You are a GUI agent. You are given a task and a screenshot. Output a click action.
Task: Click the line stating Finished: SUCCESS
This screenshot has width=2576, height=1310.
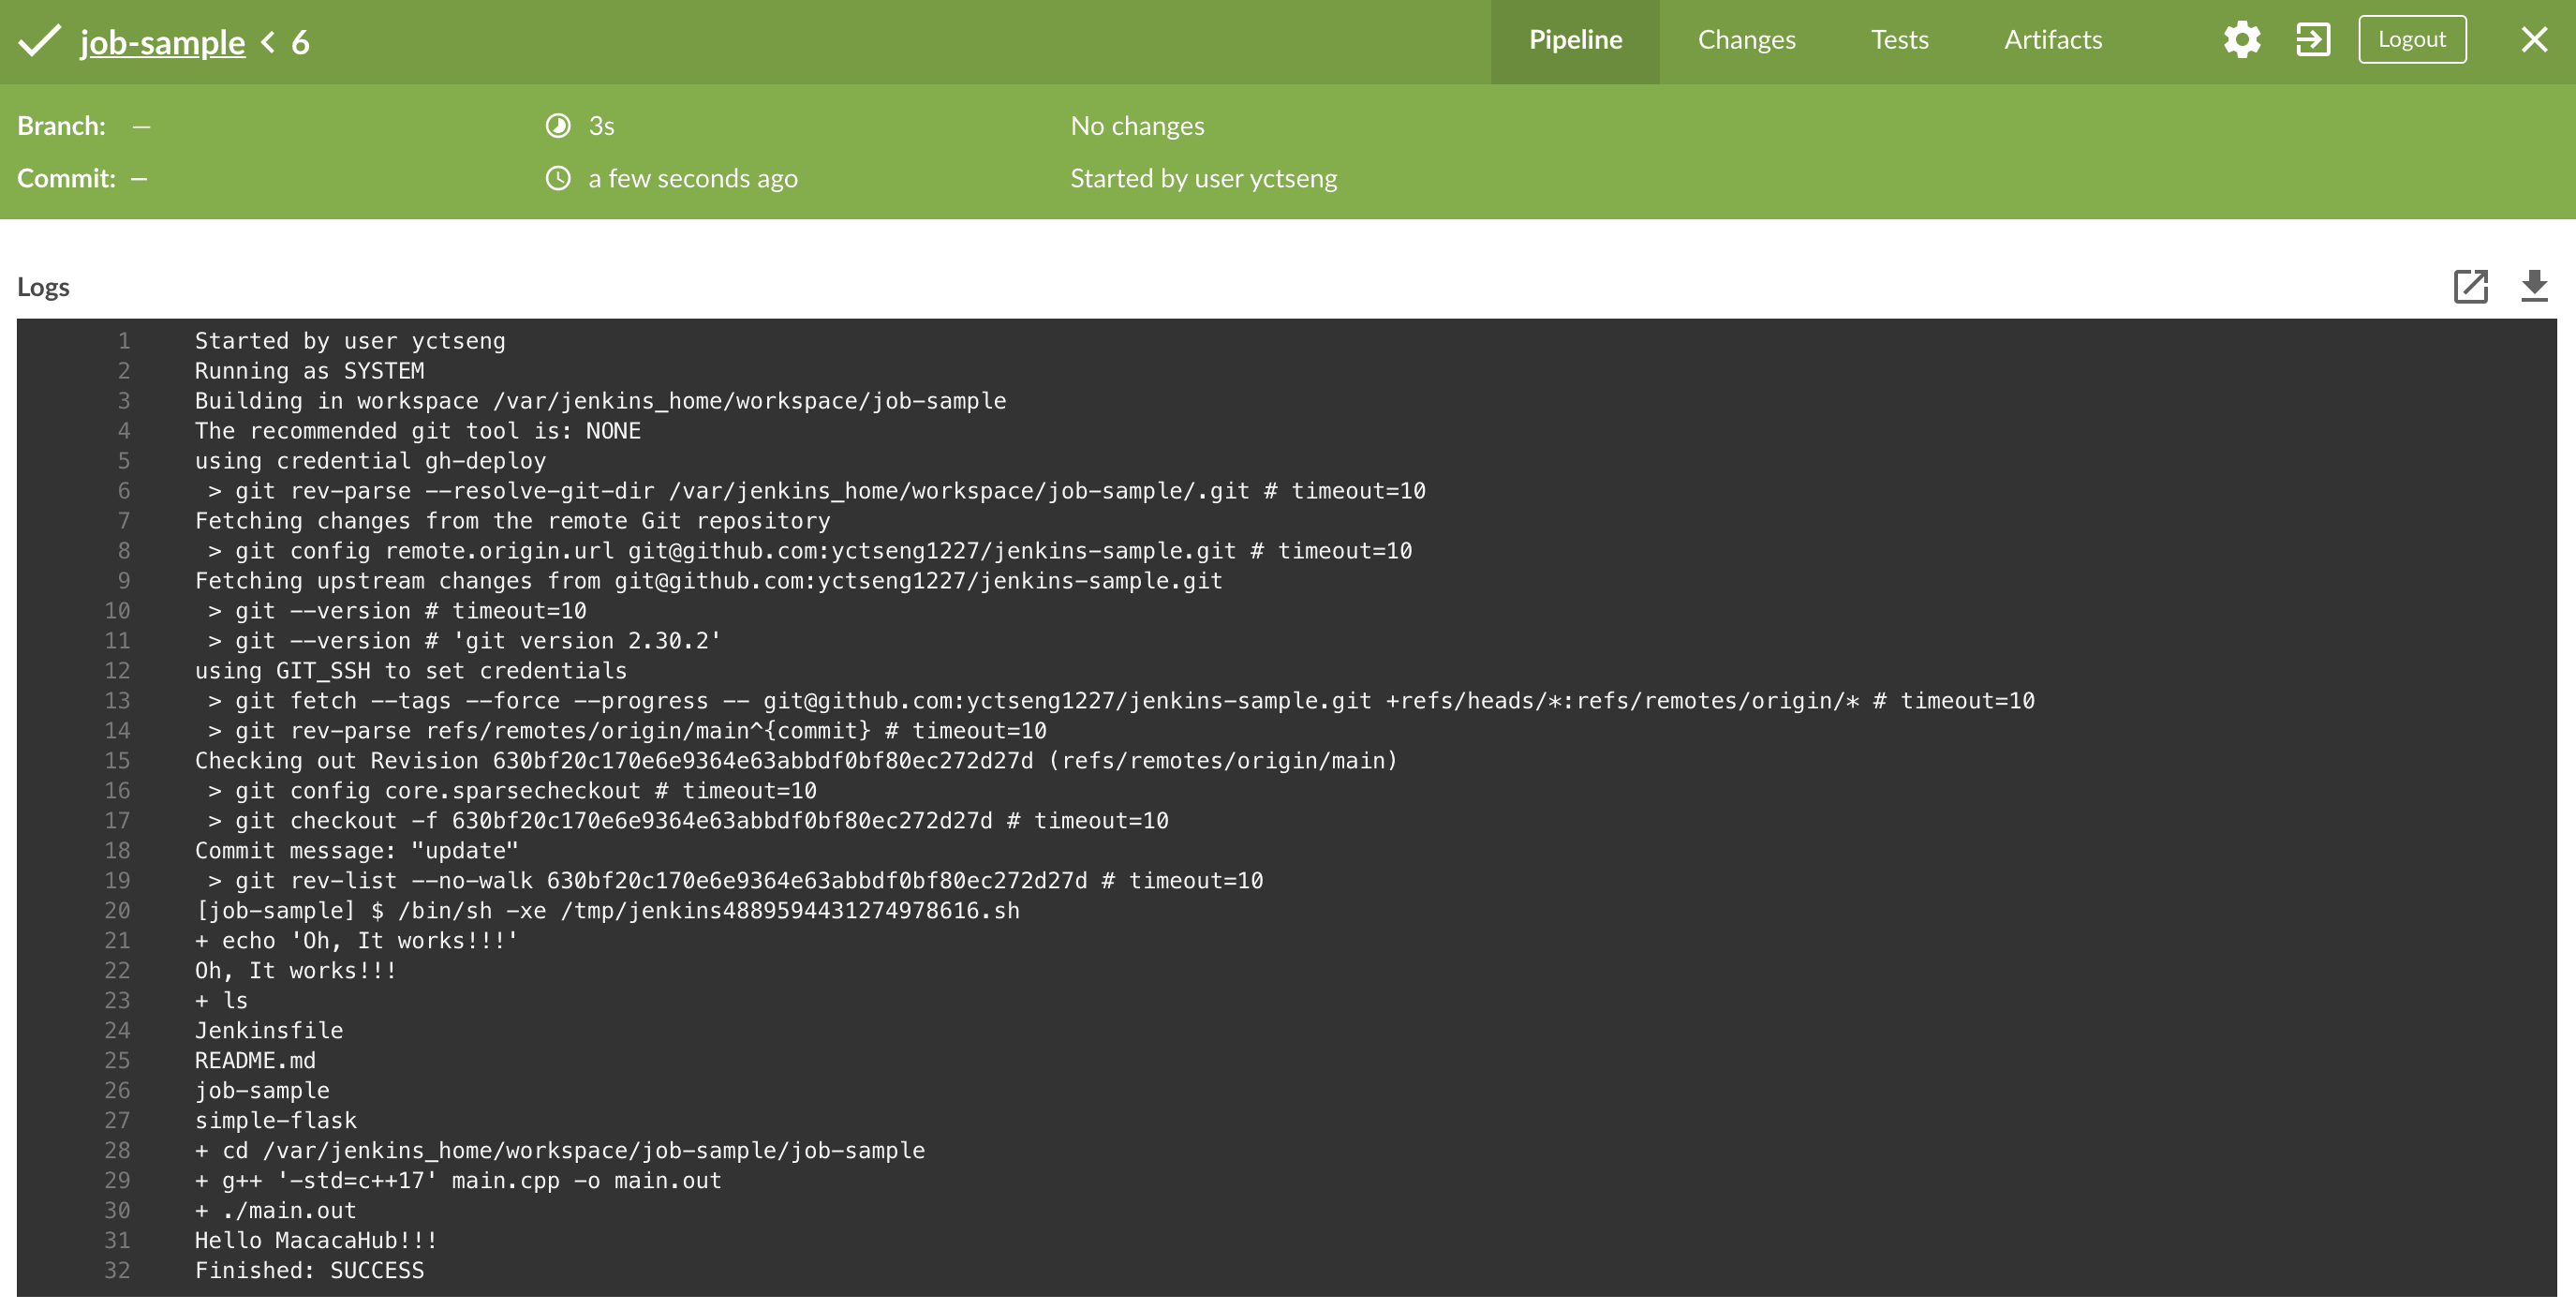tap(310, 1270)
